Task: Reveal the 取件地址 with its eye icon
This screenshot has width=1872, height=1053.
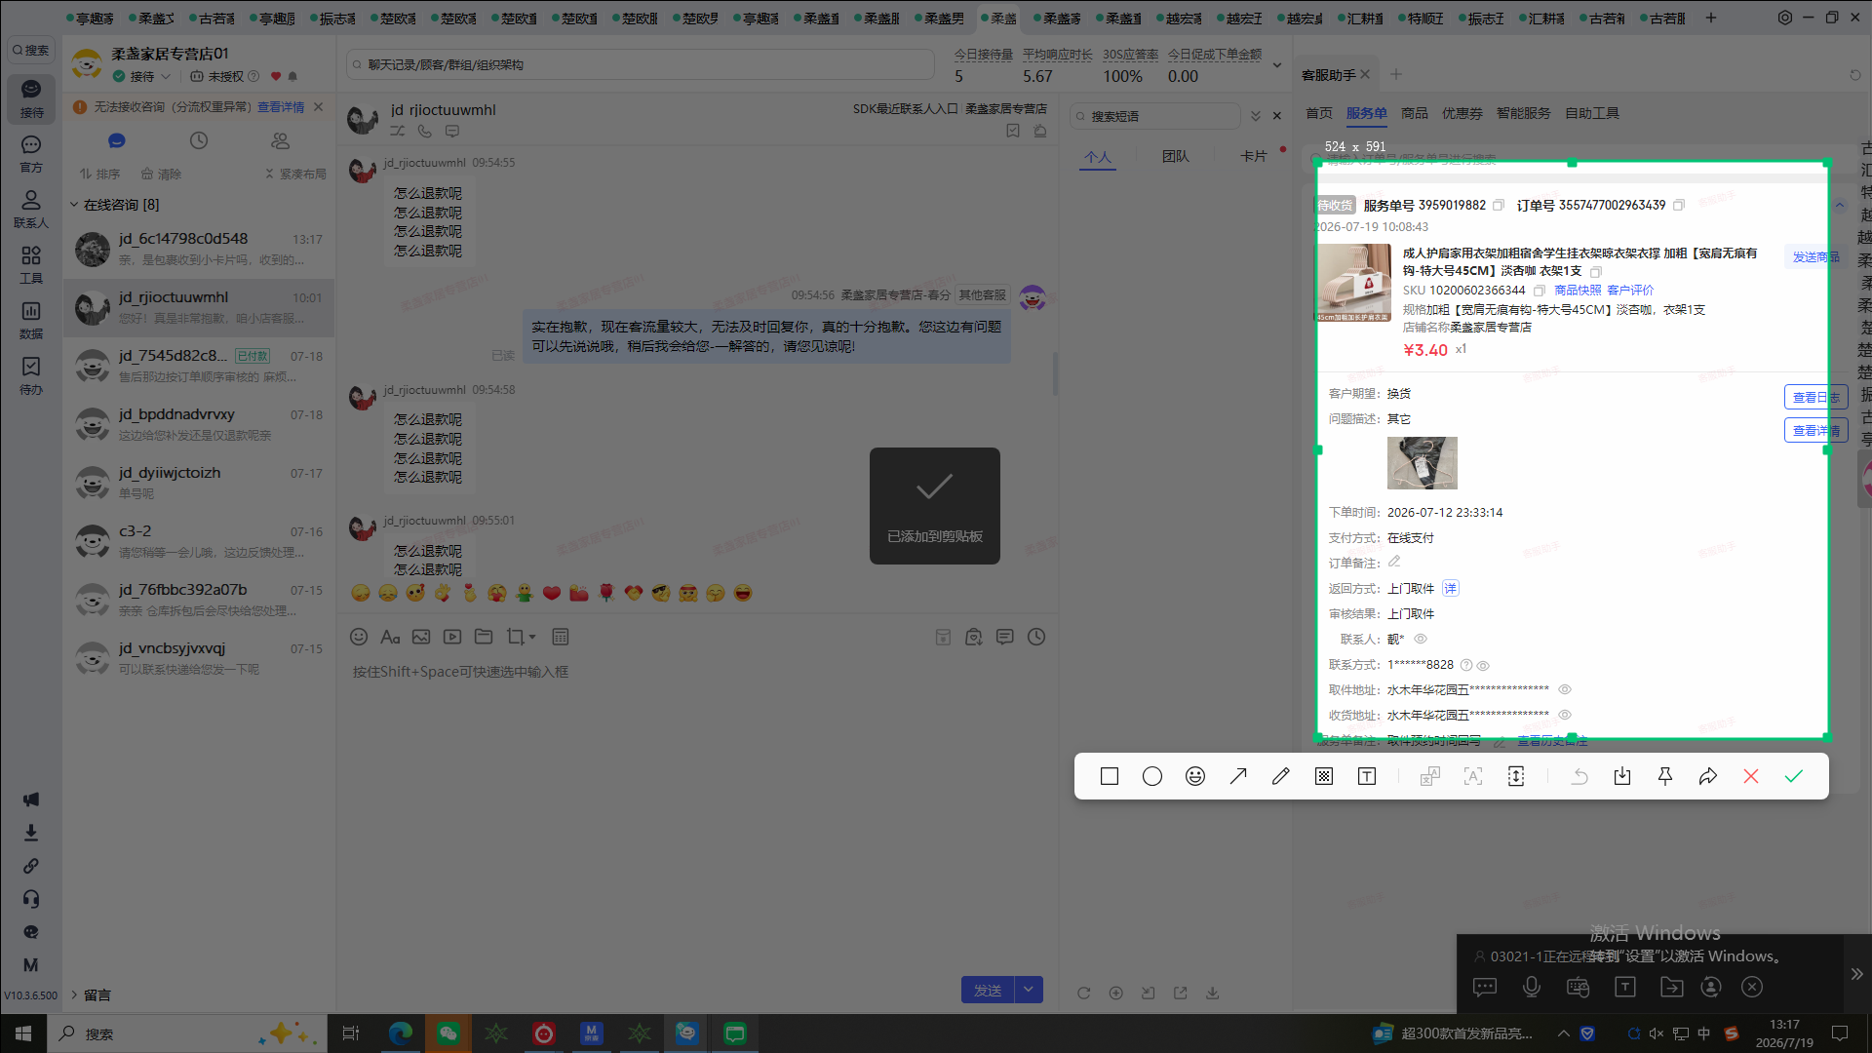Action: click(x=1565, y=689)
